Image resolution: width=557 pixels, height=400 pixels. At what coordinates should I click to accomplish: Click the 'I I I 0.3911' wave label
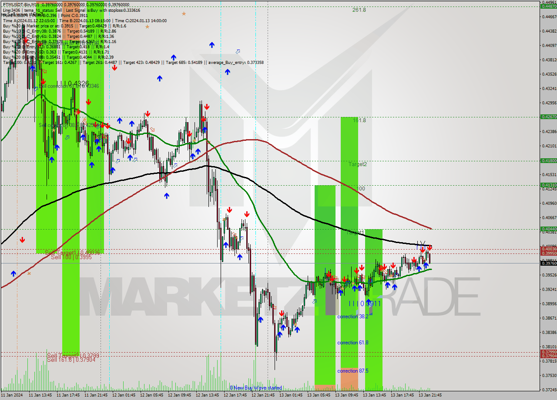tap(365, 303)
